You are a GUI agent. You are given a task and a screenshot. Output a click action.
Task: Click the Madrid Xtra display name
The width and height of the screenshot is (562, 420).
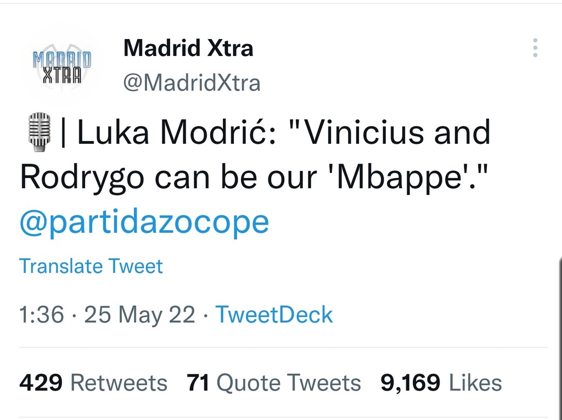pyautogui.click(x=188, y=48)
